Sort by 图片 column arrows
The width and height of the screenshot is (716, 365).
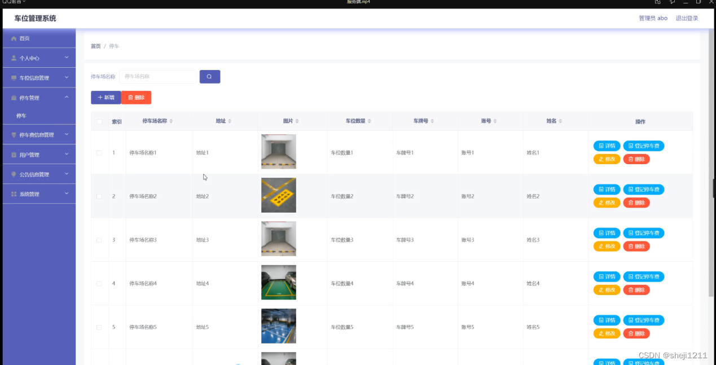297,121
